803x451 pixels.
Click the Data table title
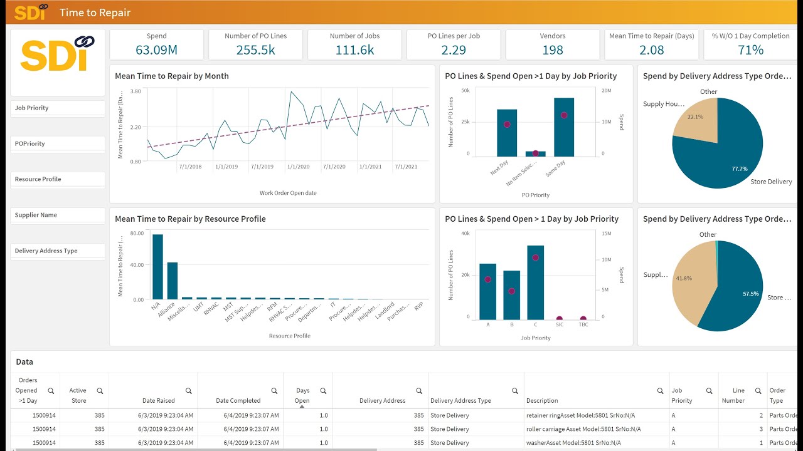(x=24, y=361)
